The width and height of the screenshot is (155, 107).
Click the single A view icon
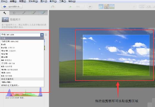click(142, 7)
